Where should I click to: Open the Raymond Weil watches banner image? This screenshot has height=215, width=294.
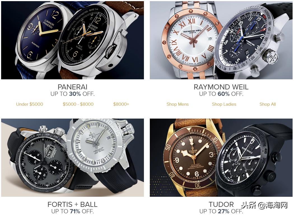221,40
